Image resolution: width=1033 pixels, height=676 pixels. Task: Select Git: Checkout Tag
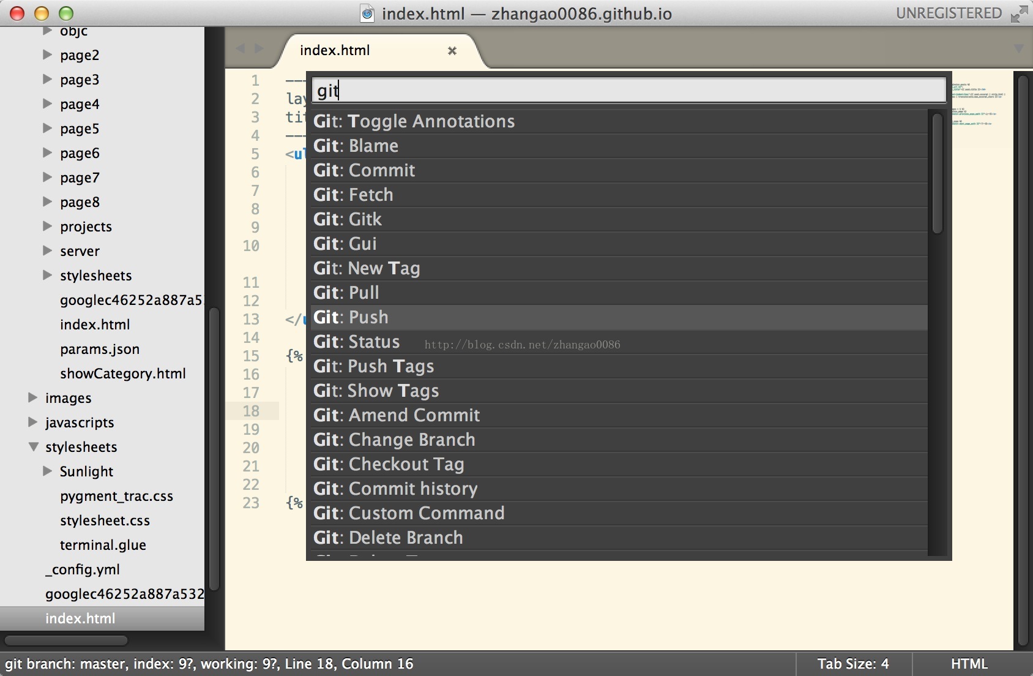pyautogui.click(x=619, y=464)
